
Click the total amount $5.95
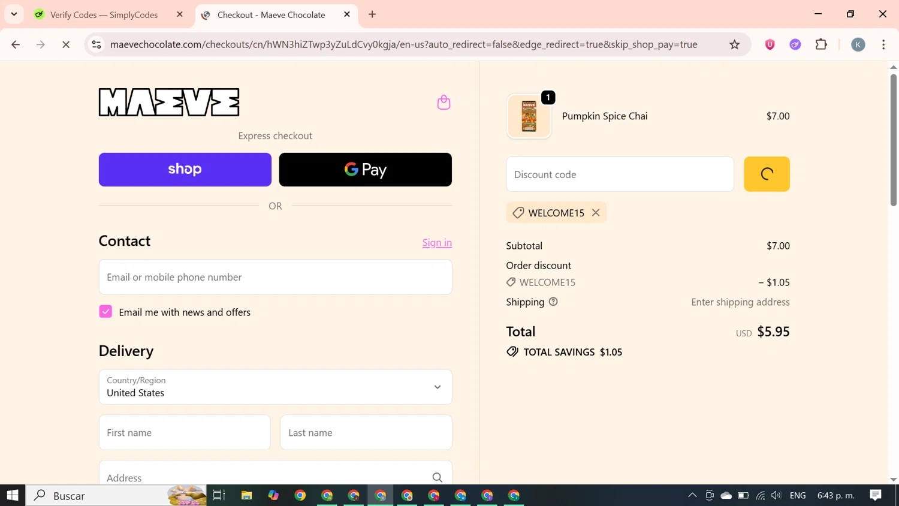pyautogui.click(x=773, y=332)
